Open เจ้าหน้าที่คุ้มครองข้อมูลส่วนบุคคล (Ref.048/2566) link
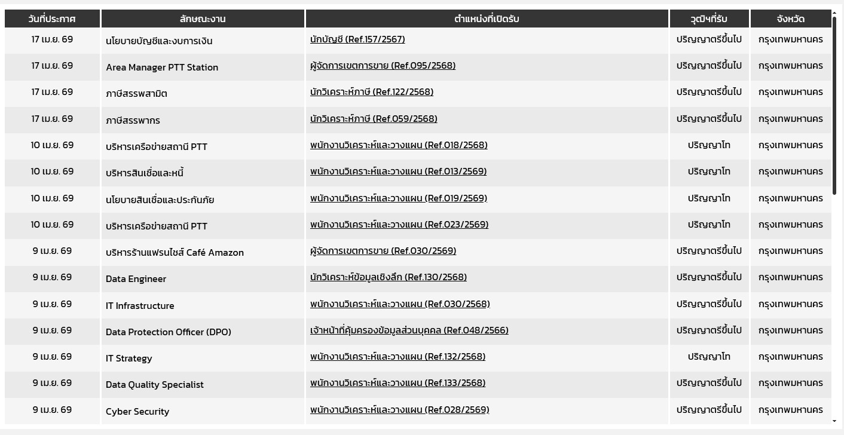 [409, 330]
